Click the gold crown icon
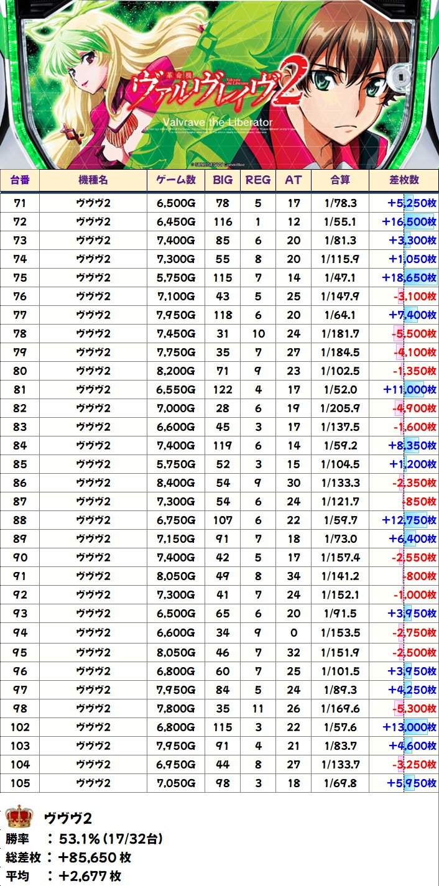This screenshot has width=439, height=886. pos(19,816)
